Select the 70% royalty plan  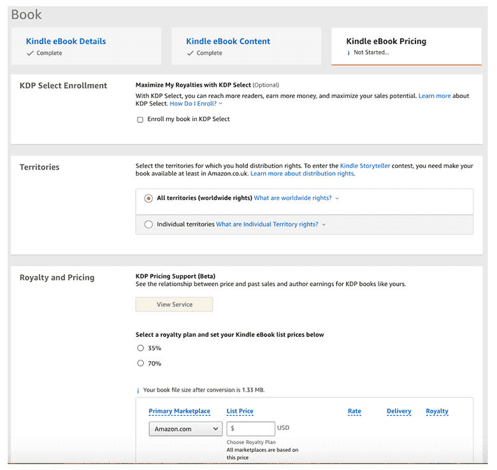pyautogui.click(x=140, y=364)
